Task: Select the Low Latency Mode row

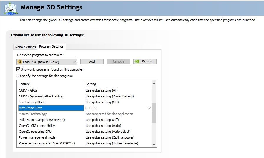Action: click(x=32, y=102)
